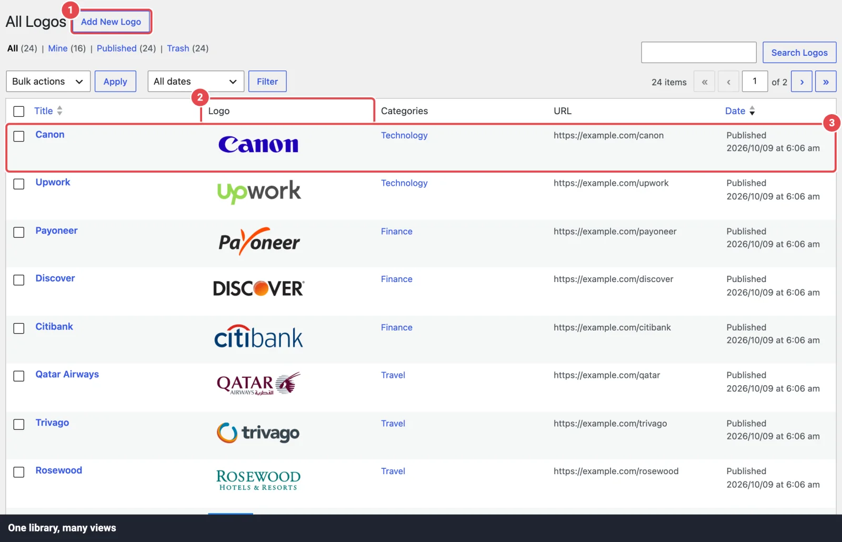Screen dimensions: 842x542
Task: Select all logos with header checkbox
Action: 19,112
